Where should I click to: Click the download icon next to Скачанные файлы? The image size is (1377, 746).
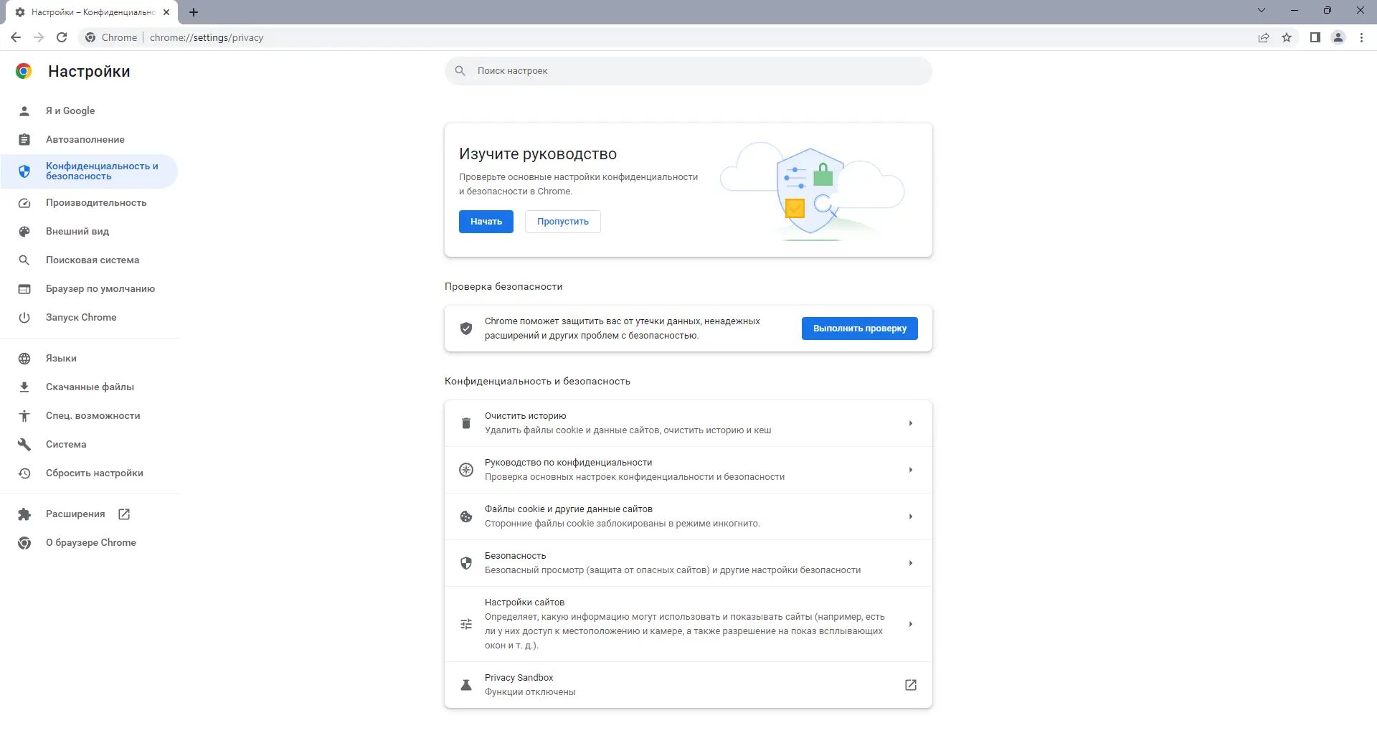click(x=24, y=387)
